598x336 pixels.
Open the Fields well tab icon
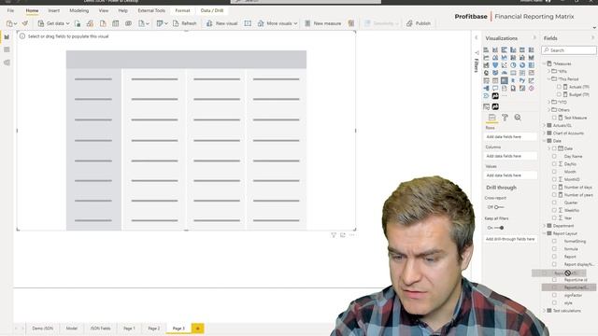(492, 118)
